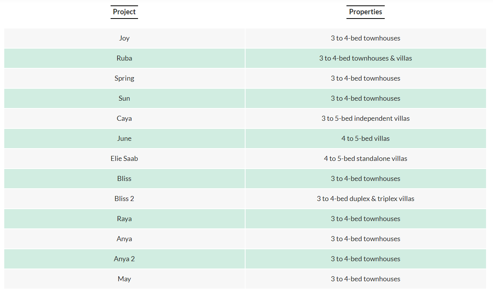Viewport: 493px width, 294px height.
Task: Select "4 to 5-bed standalone villas" text
Action: [x=365, y=159]
